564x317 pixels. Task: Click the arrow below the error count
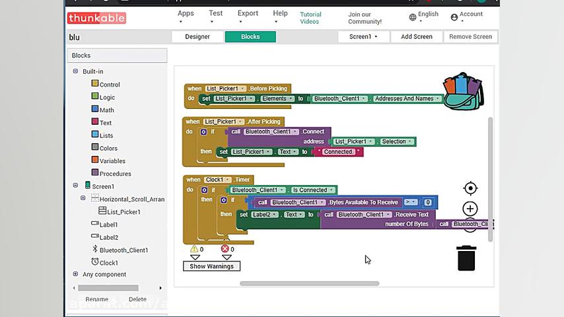227,258
